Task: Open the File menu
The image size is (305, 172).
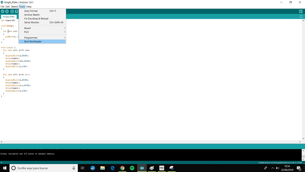Action: [x=3, y=7]
